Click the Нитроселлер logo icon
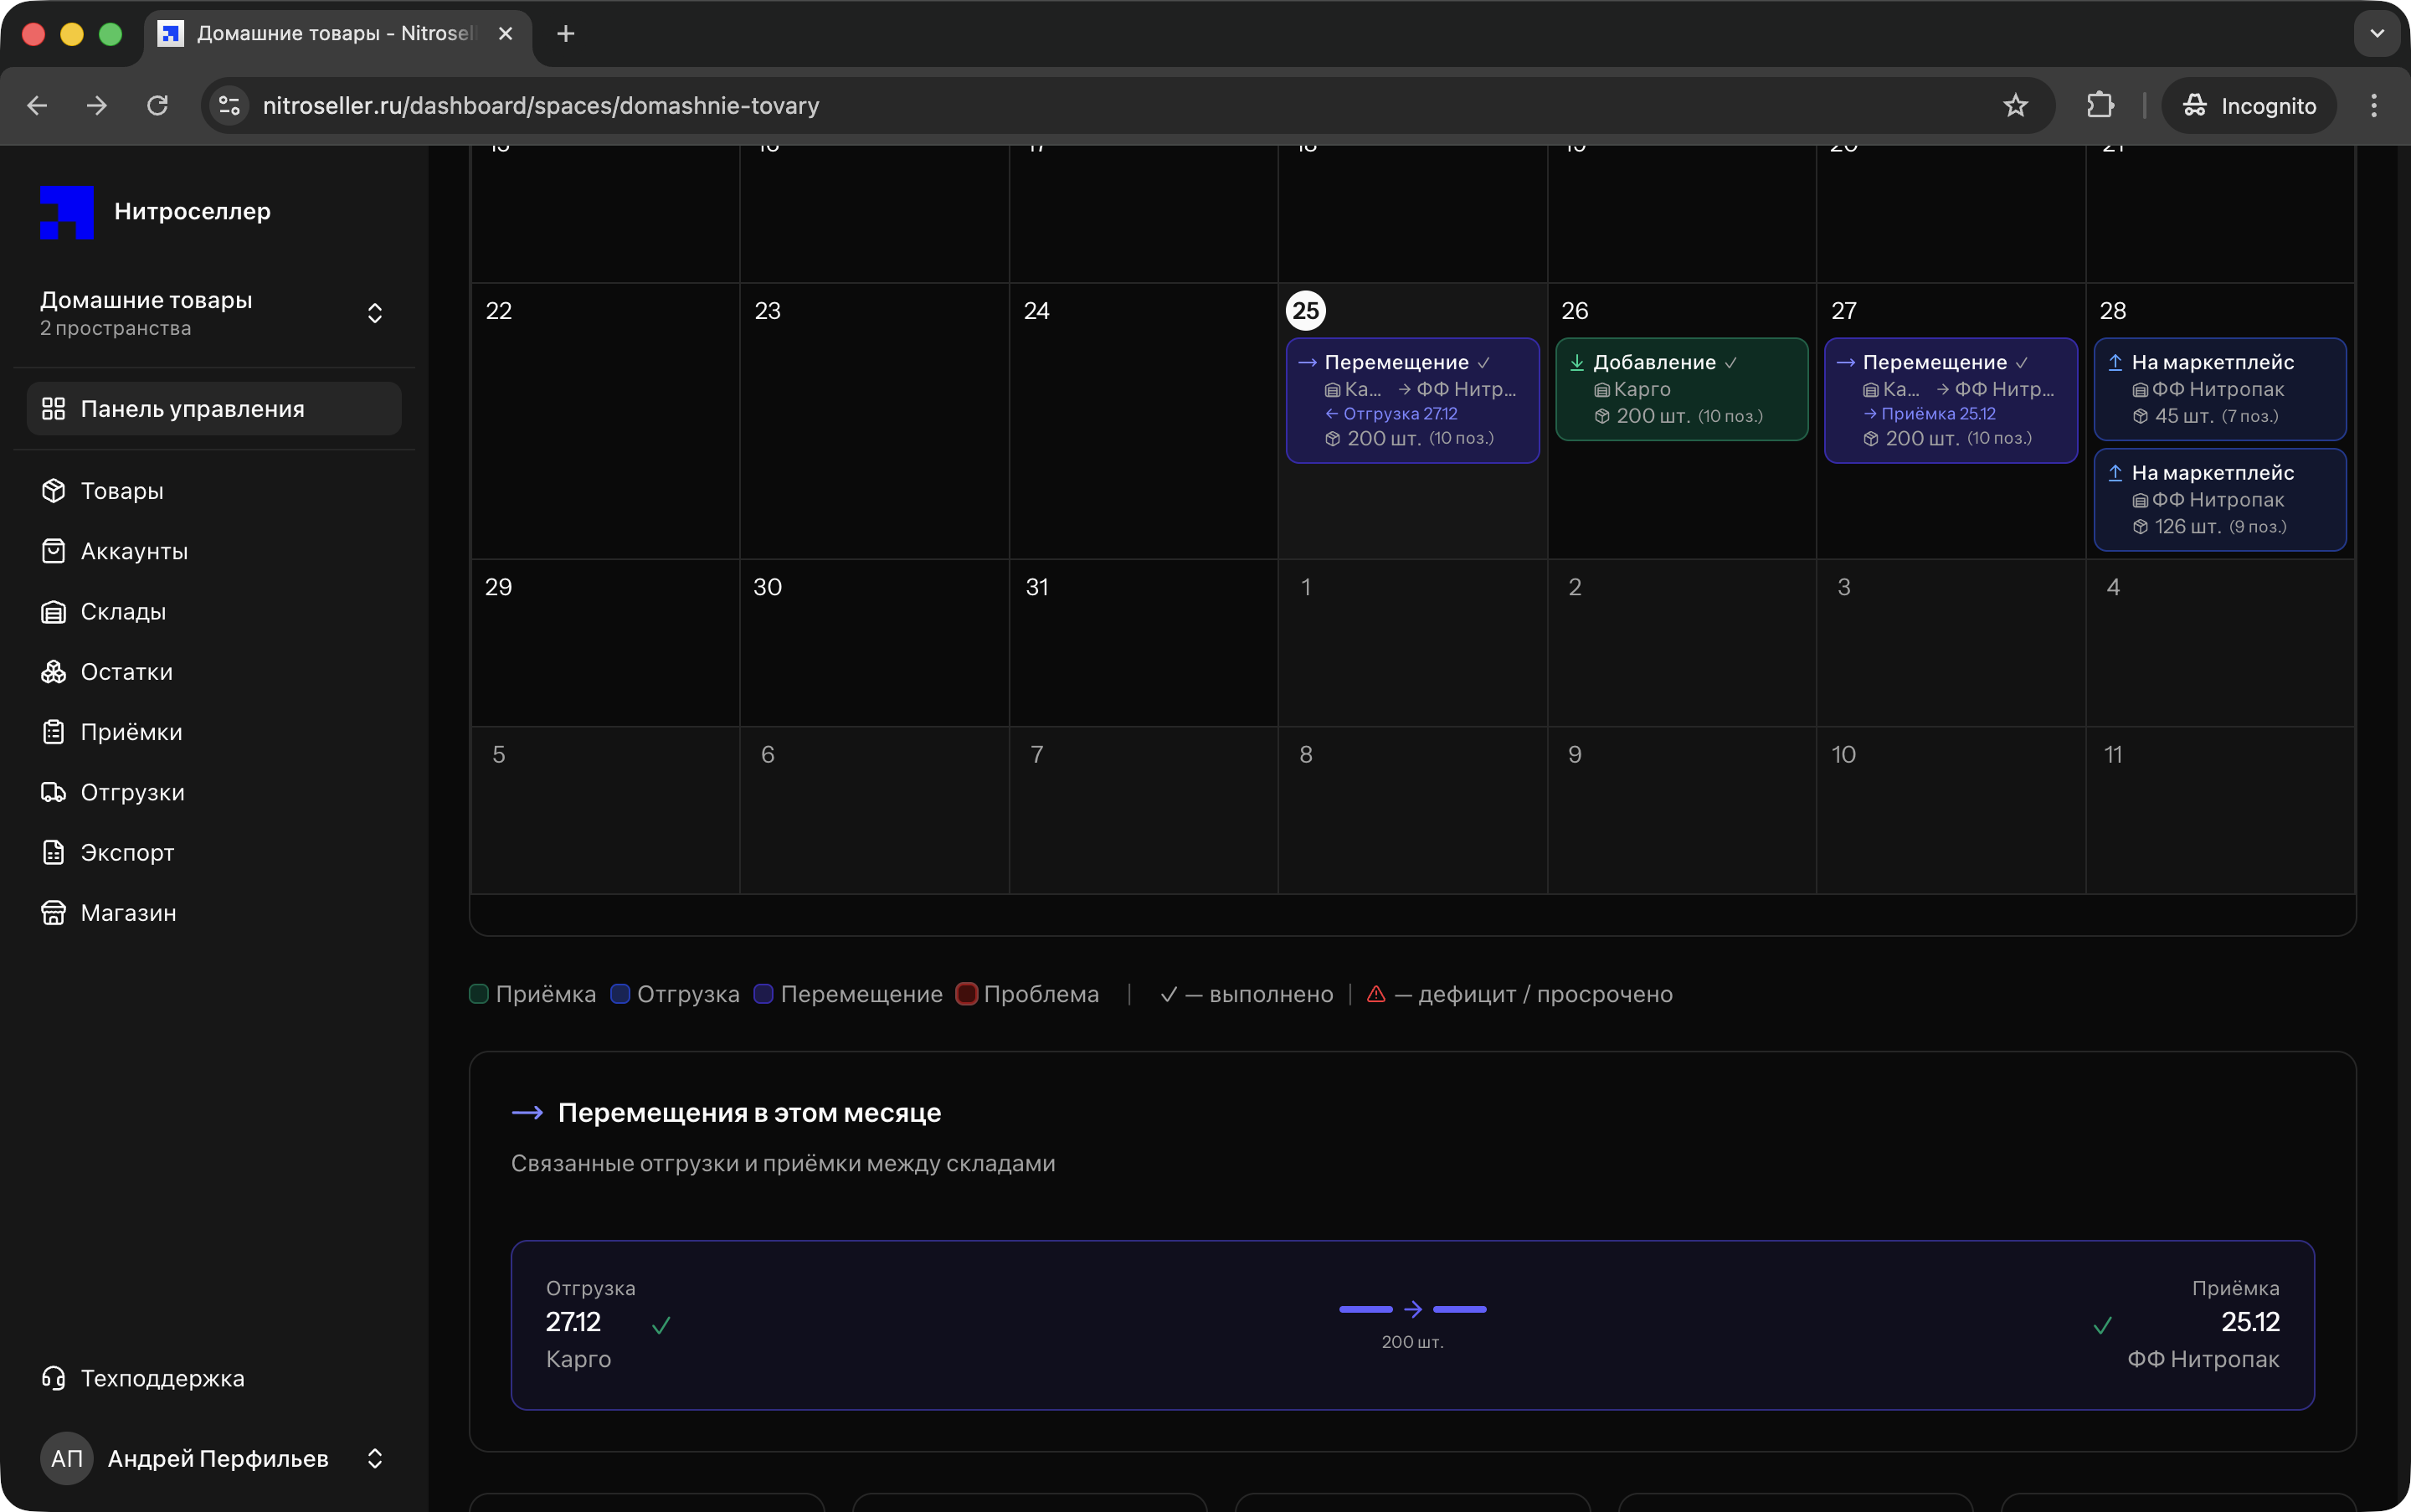The image size is (2411, 1512). click(66, 212)
